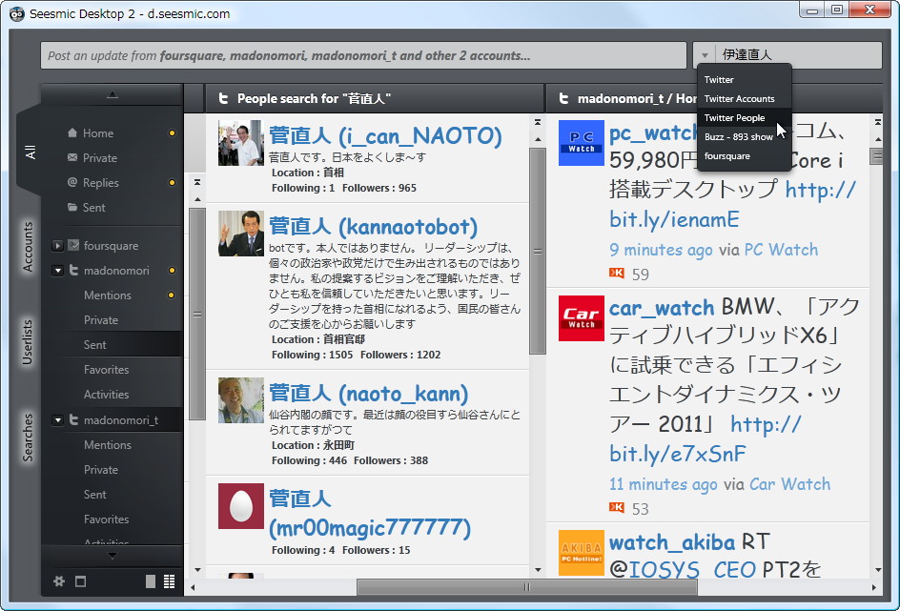Viewport: 900px width, 611px height.
Task: Click the Twitter icon next to madonomori_t
Action: [73, 420]
